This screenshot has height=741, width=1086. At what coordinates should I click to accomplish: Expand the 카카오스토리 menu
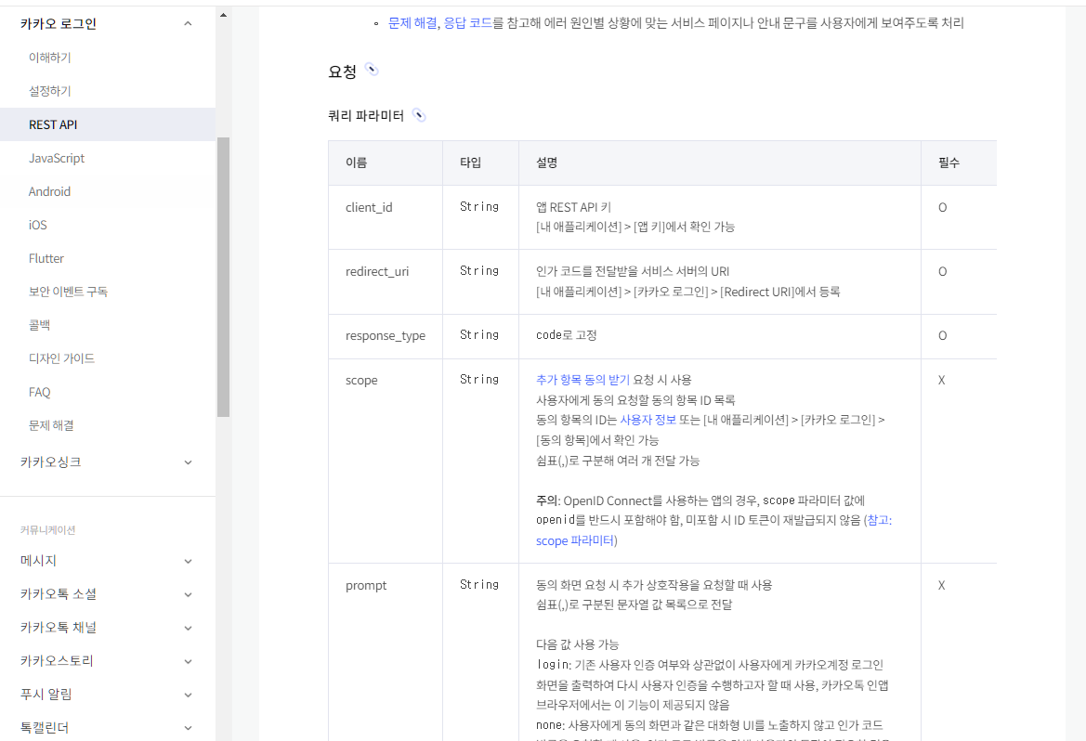coord(188,661)
